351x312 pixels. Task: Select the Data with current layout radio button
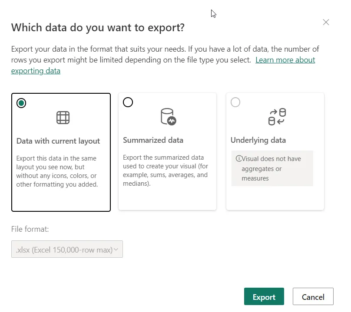21,103
